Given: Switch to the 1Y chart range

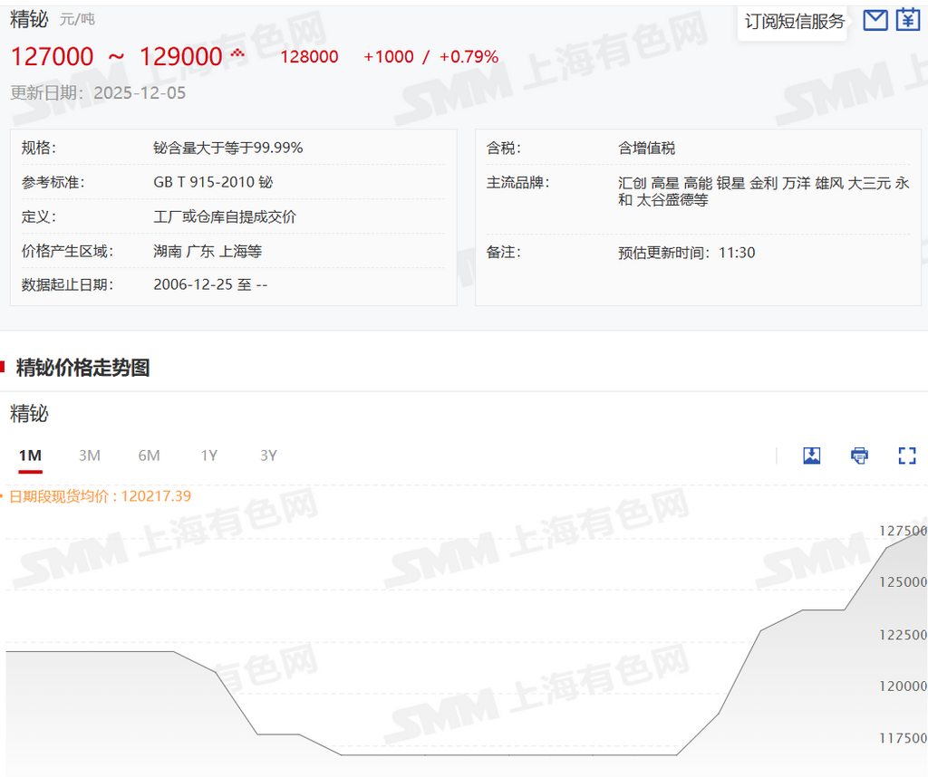Looking at the screenshot, I should [x=209, y=456].
